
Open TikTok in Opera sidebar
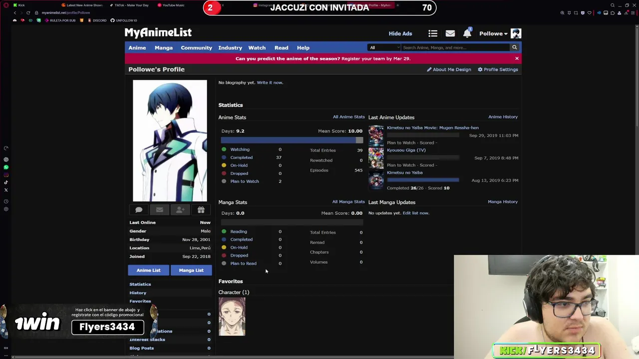pos(6,182)
